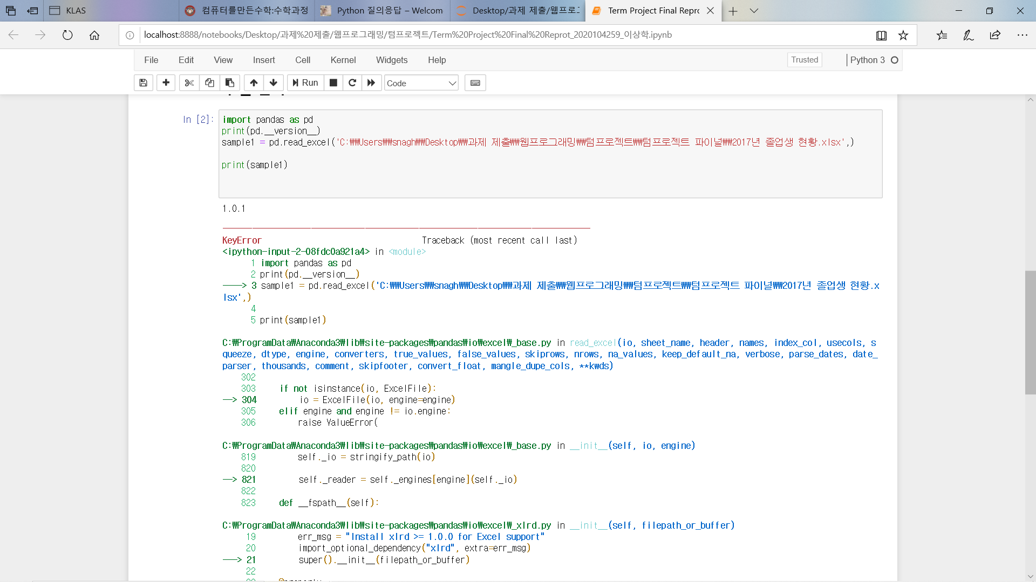Click the scrollbar down arrow

pos(1030,576)
